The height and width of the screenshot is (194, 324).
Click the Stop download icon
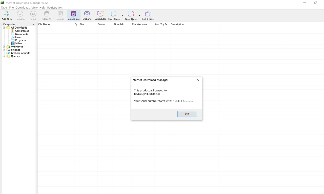tap(33, 14)
